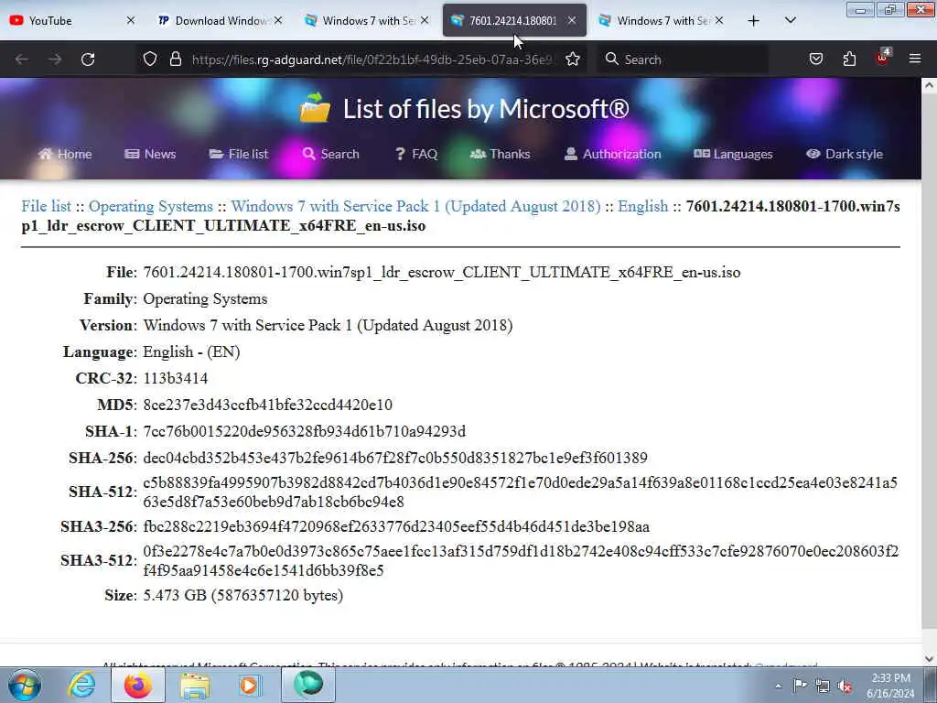This screenshot has width=937, height=703.
Task: Open the Authorization page
Action: 612,154
